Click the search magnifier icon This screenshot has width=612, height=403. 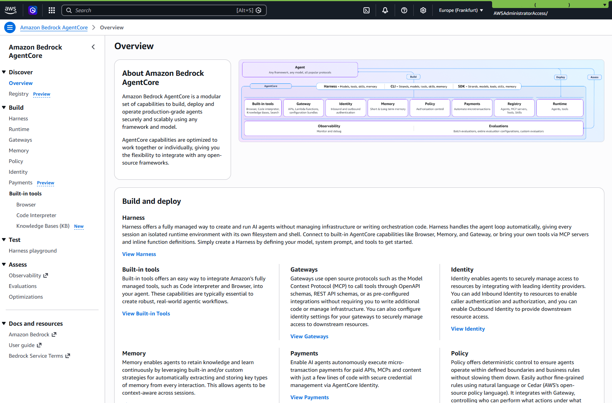[x=69, y=10]
